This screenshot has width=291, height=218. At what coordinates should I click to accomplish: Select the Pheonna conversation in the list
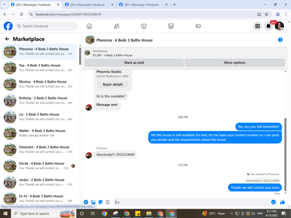40,51
